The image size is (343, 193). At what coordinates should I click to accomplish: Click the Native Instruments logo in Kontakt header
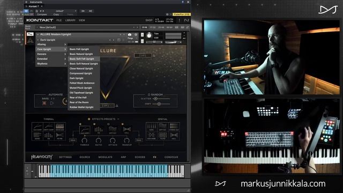coord(186,20)
